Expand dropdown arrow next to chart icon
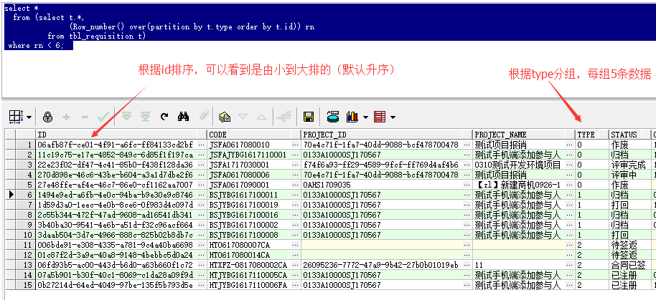This screenshot has height=300, width=656. point(365,117)
